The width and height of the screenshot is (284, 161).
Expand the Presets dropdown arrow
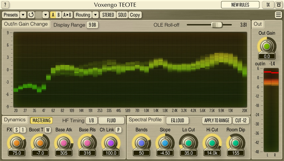pyautogui.click(x=23, y=15)
